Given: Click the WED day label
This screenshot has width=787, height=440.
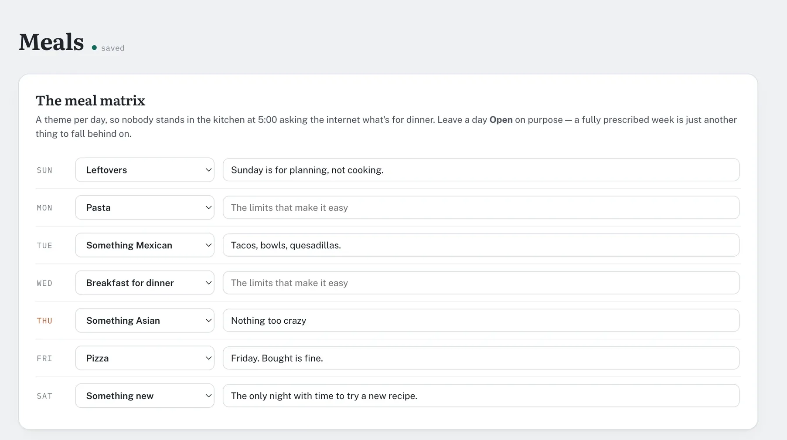Looking at the screenshot, I should click(44, 283).
